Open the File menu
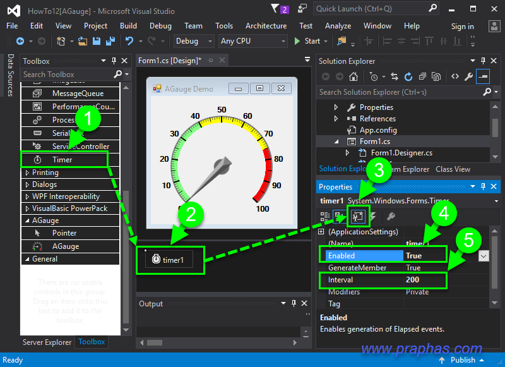Screen dimensions: 505x367 coord(12,26)
